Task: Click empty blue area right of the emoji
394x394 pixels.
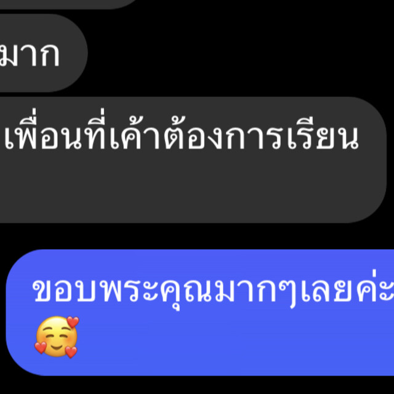Action: coord(226,339)
